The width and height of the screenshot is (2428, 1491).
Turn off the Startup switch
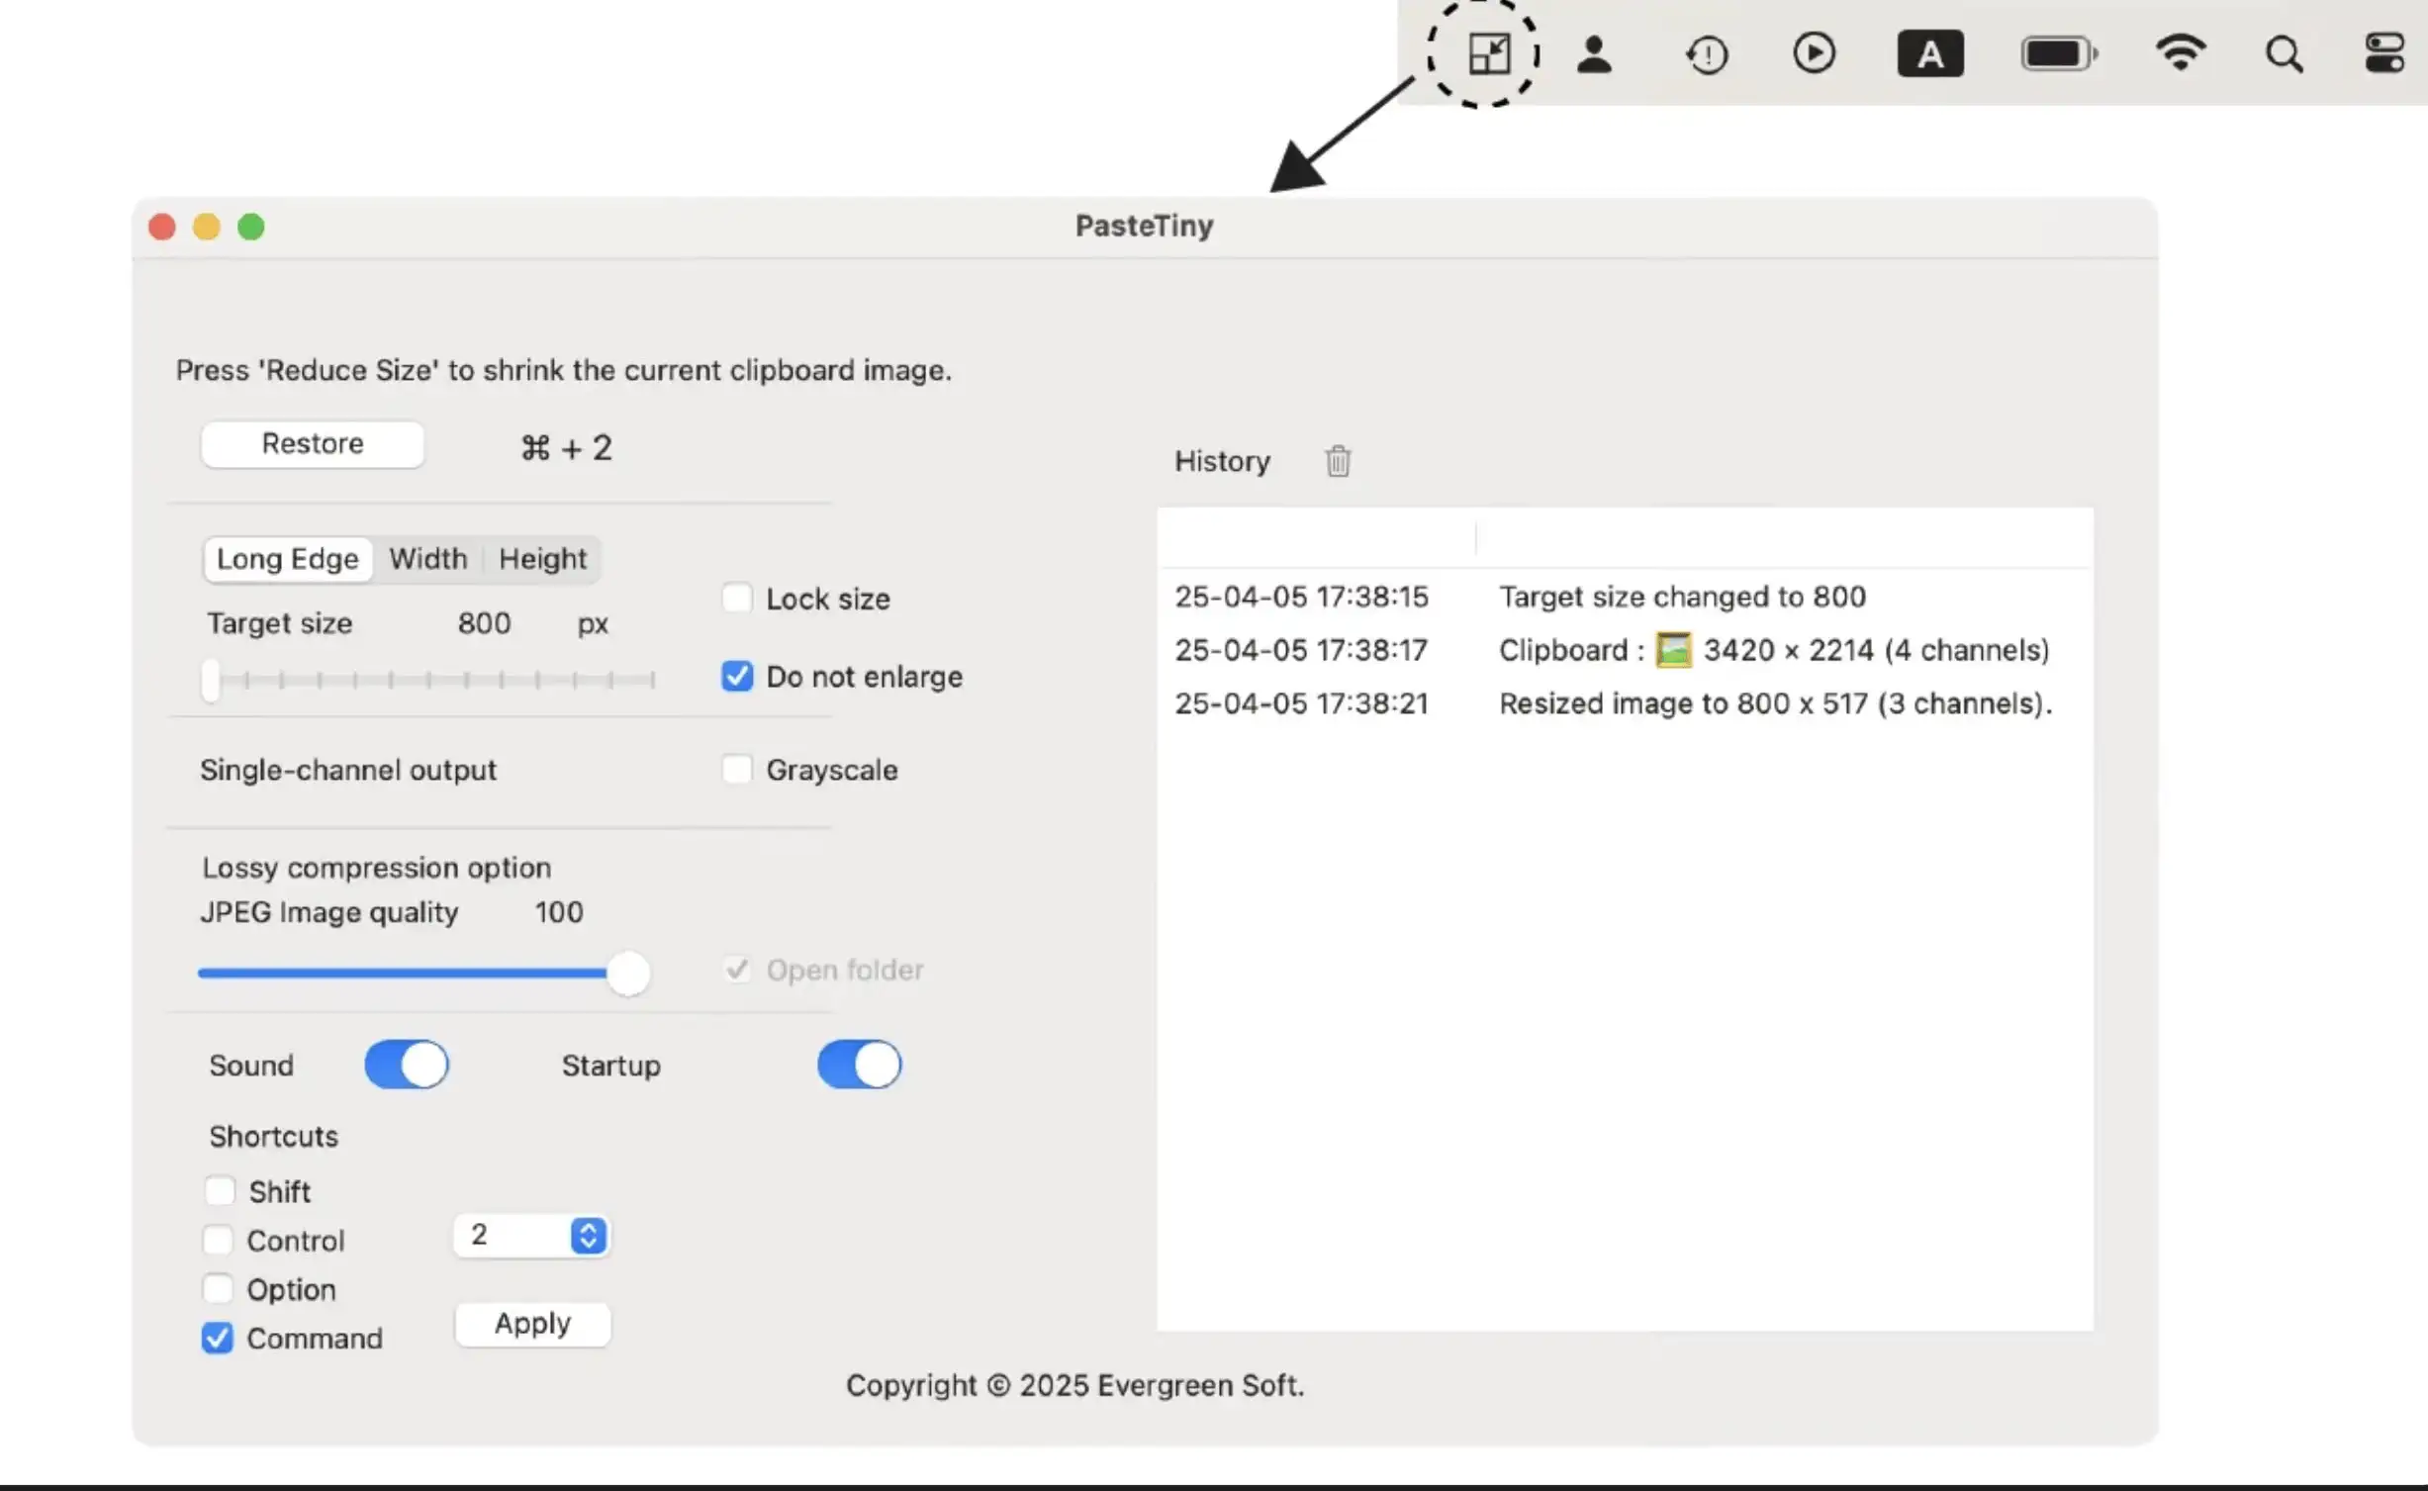(x=859, y=1065)
